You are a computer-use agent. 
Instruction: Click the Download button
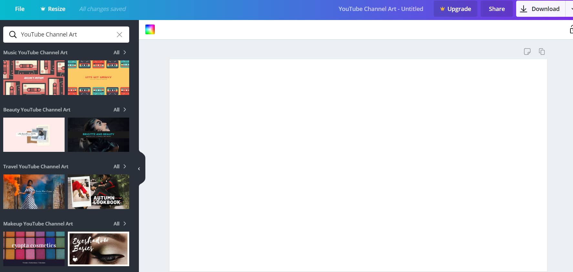pyautogui.click(x=540, y=9)
